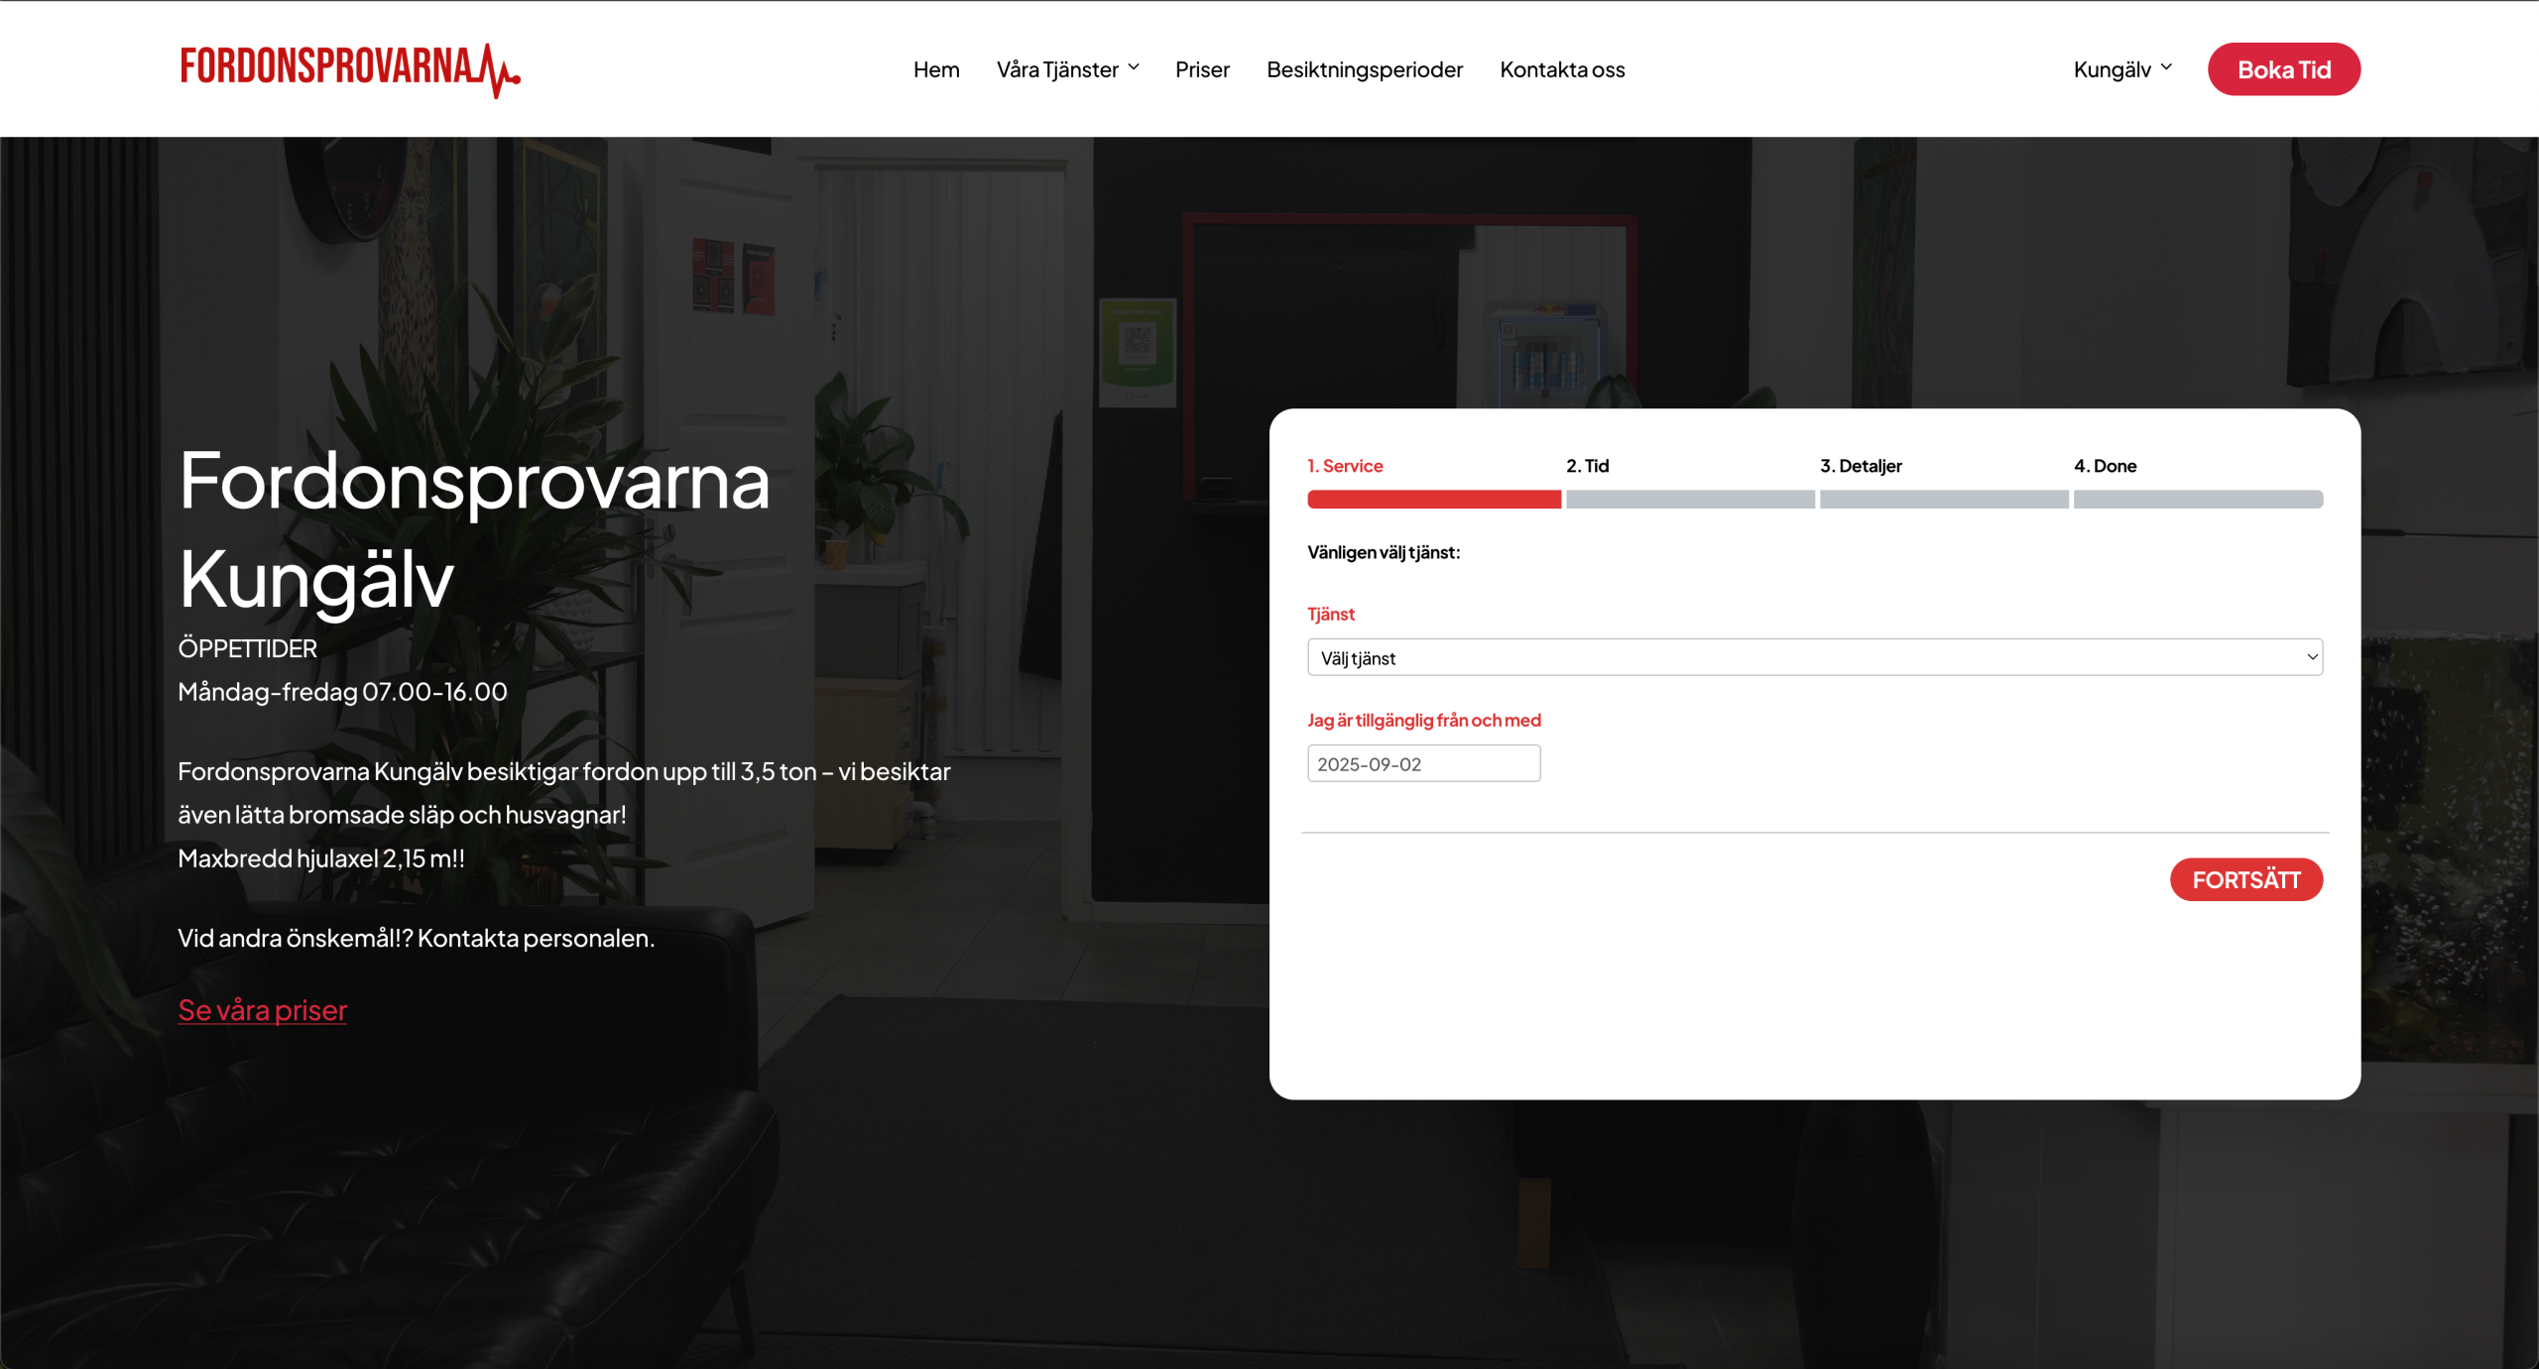Open the Våra Tjänster menu

coord(1057,69)
